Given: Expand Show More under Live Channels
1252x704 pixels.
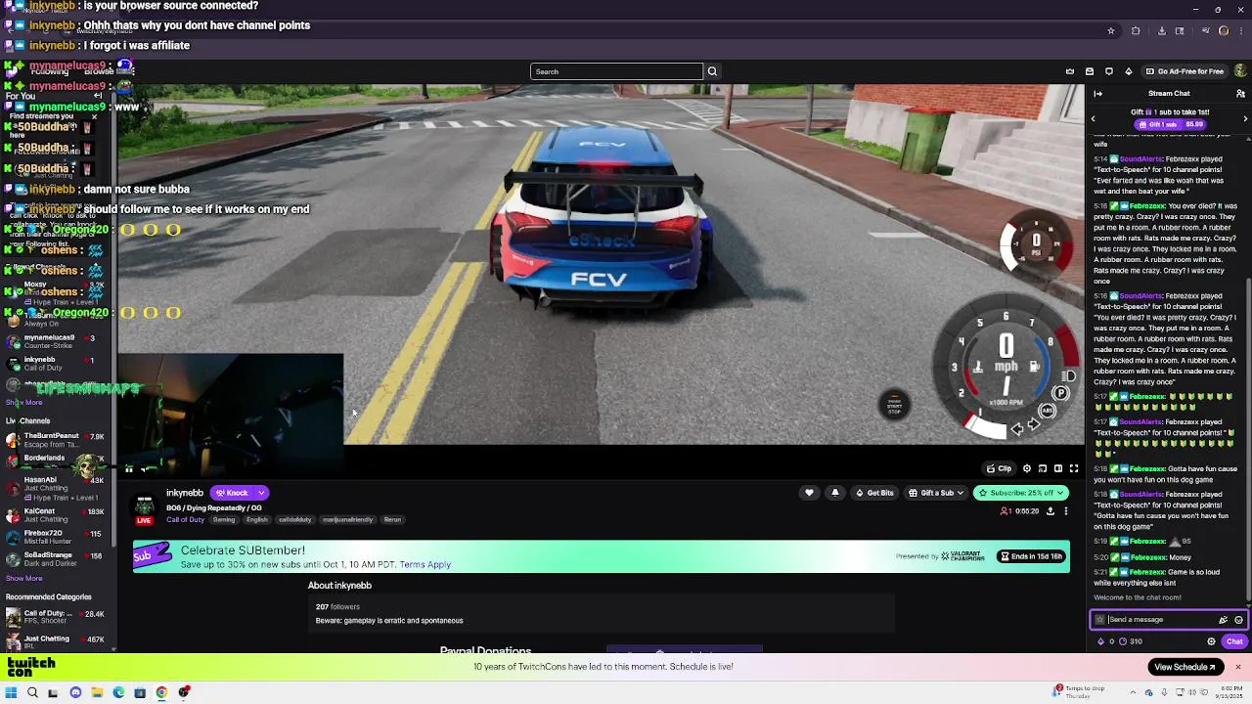Looking at the screenshot, I should point(23,578).
